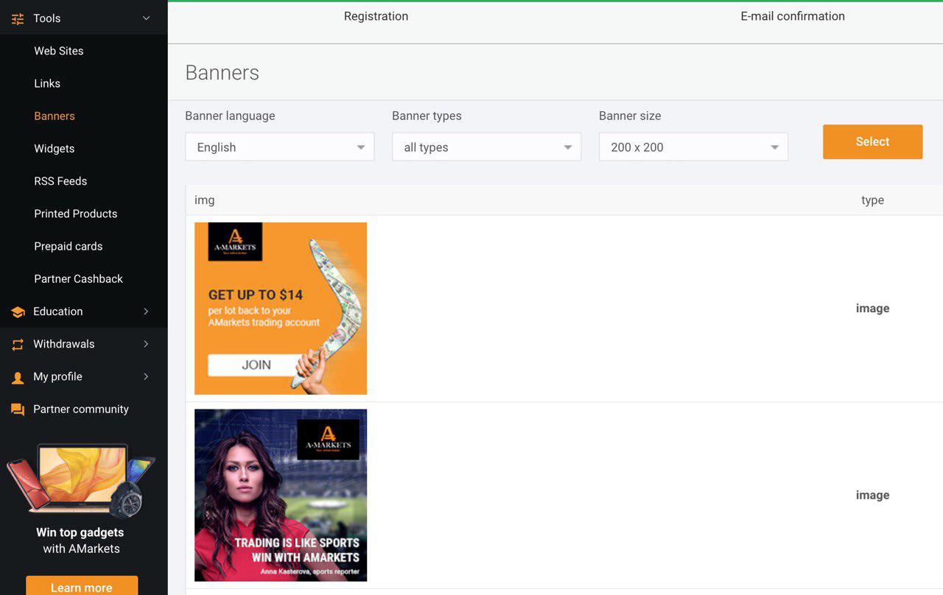This screenshot has height=595, width=943.
Task: Expand the My profile section chevron
Action: click(x=146, y=376)
